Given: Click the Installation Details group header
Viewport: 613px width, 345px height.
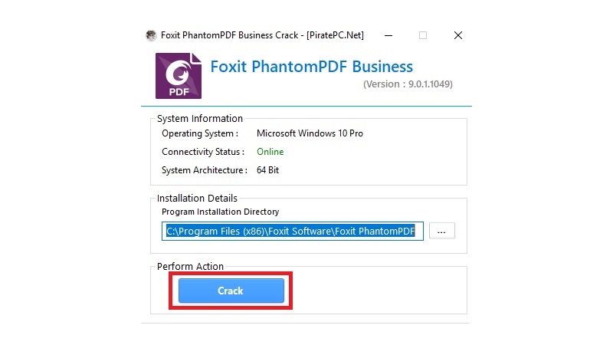Looking at the screenshot, I should pyautogui.click(x=197, y=199).
